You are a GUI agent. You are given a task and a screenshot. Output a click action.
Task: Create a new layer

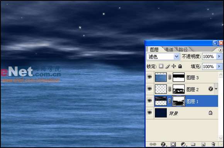[203, 144]
